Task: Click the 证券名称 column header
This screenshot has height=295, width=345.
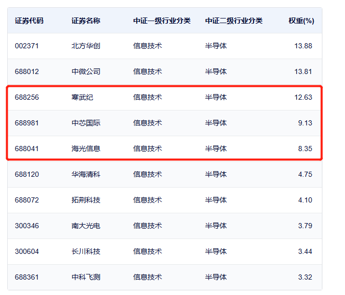Action: pyautogui.click(x=86, y=21)
